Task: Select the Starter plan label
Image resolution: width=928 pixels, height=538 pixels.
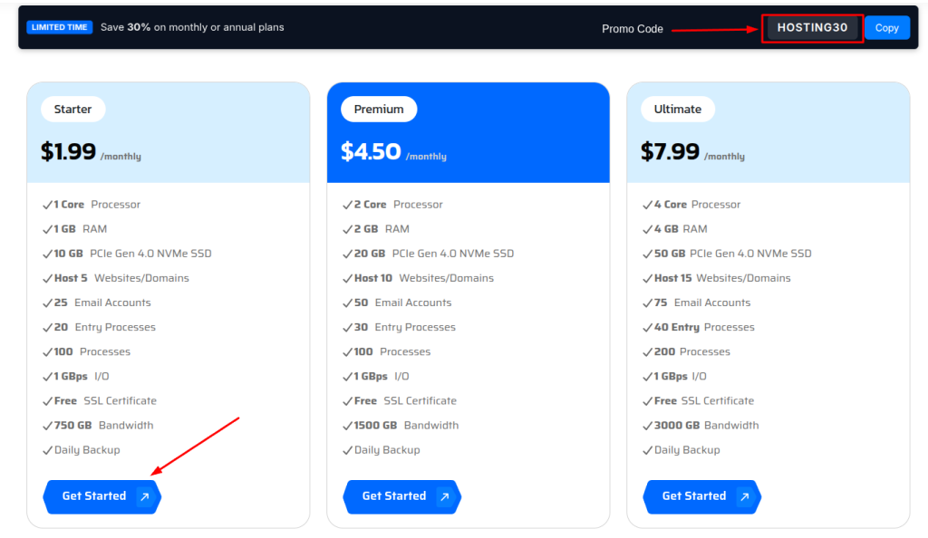Action: click(72, 110)
